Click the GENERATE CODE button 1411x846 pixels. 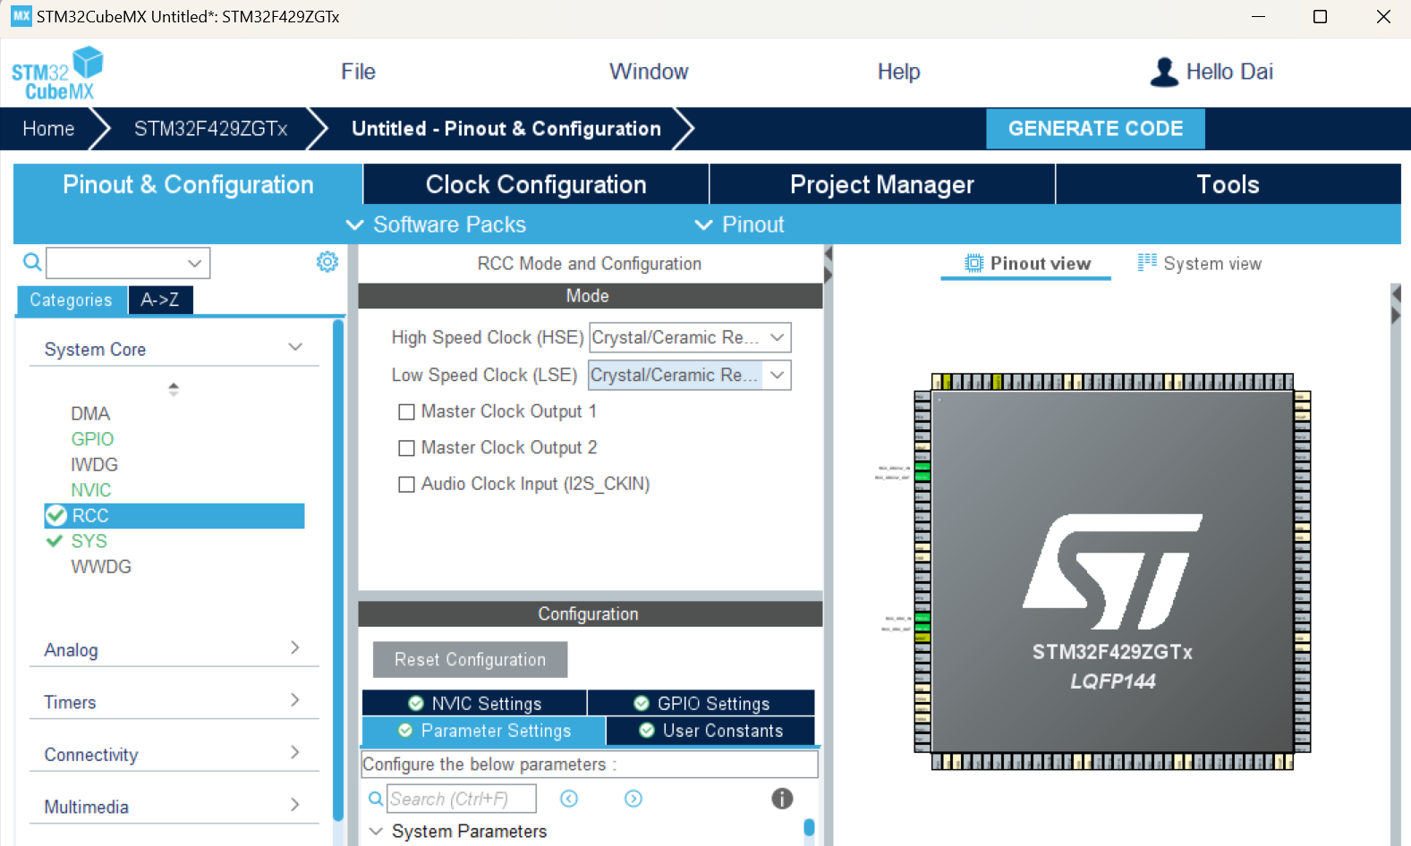click(x=1095, y=129)
